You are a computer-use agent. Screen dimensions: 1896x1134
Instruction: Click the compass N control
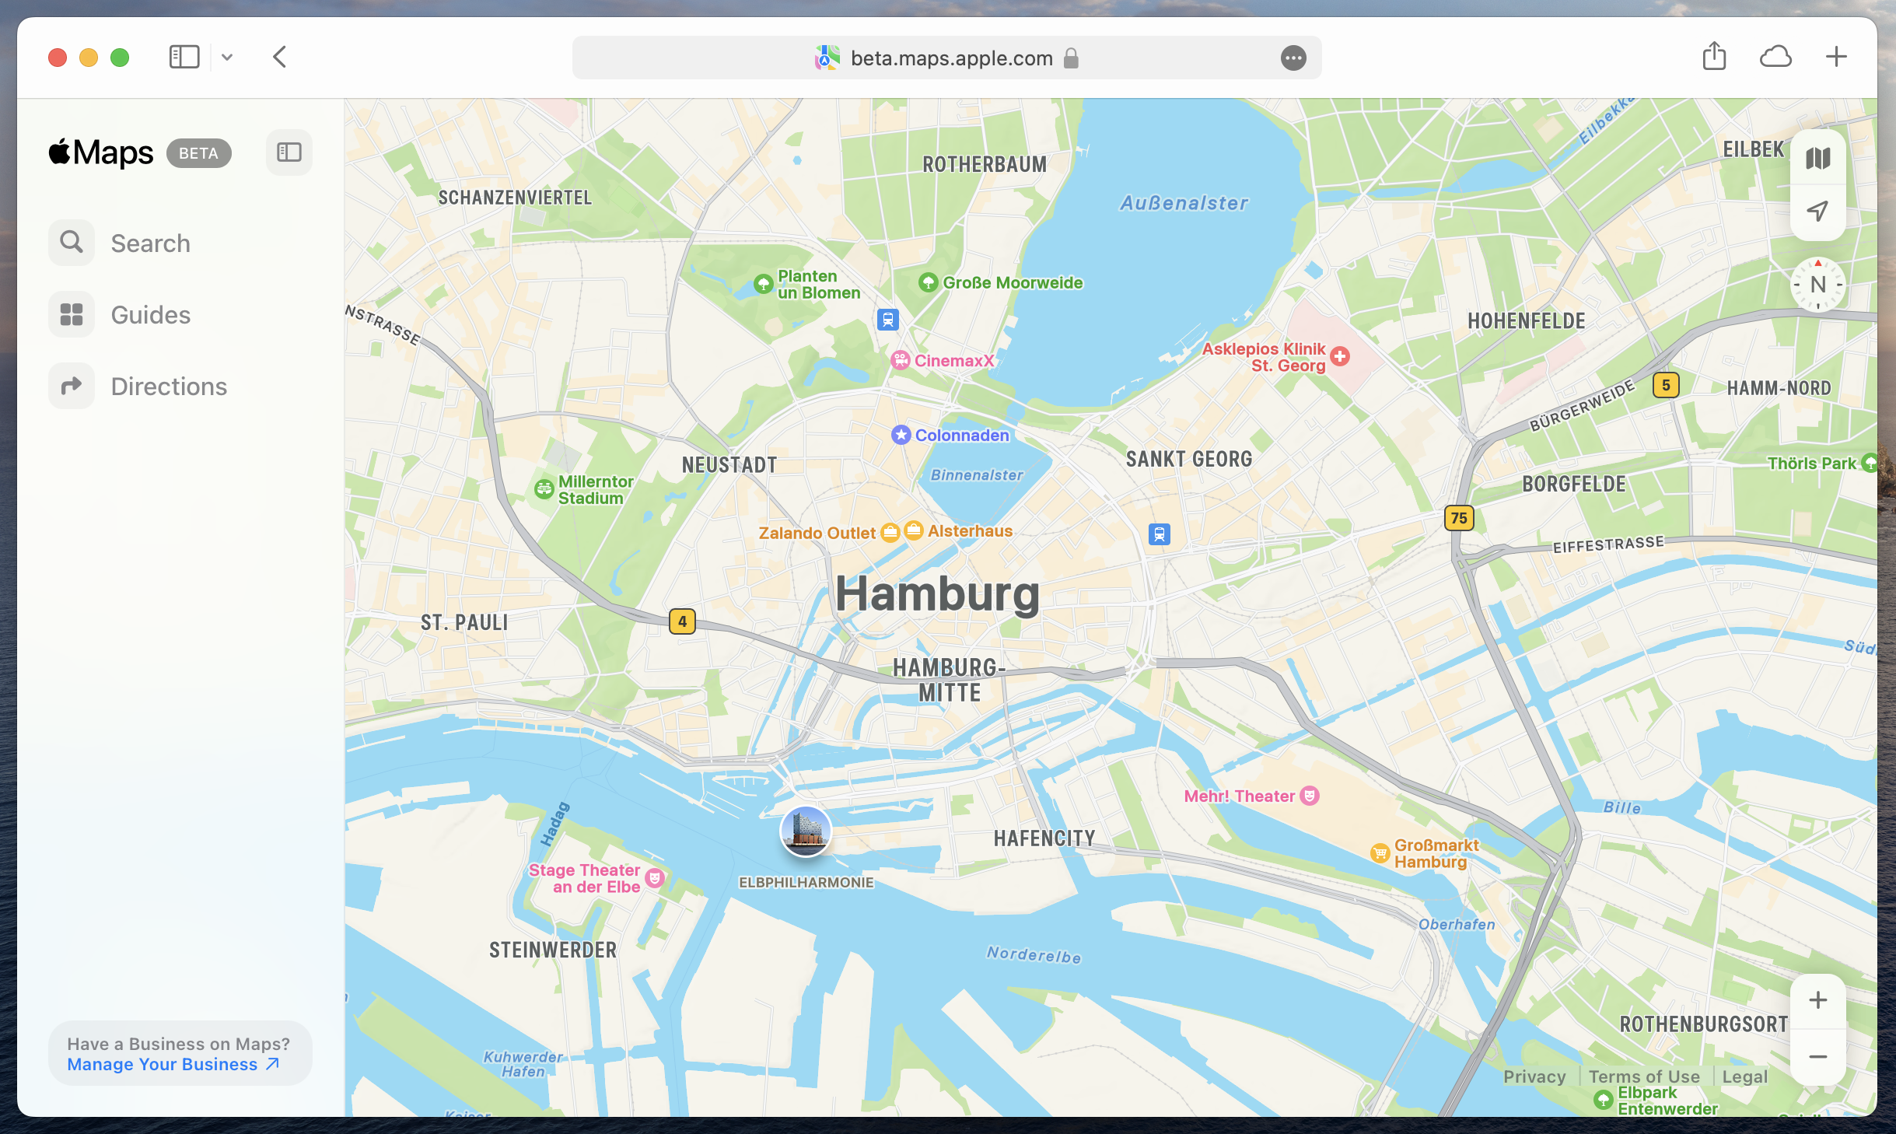coord(1818,285)
